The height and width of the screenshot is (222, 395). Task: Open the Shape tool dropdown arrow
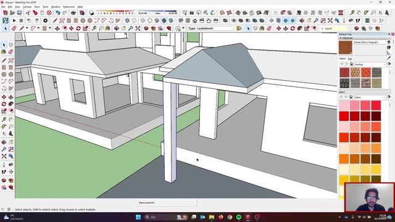pyautogui.click(x=50, y=28)
